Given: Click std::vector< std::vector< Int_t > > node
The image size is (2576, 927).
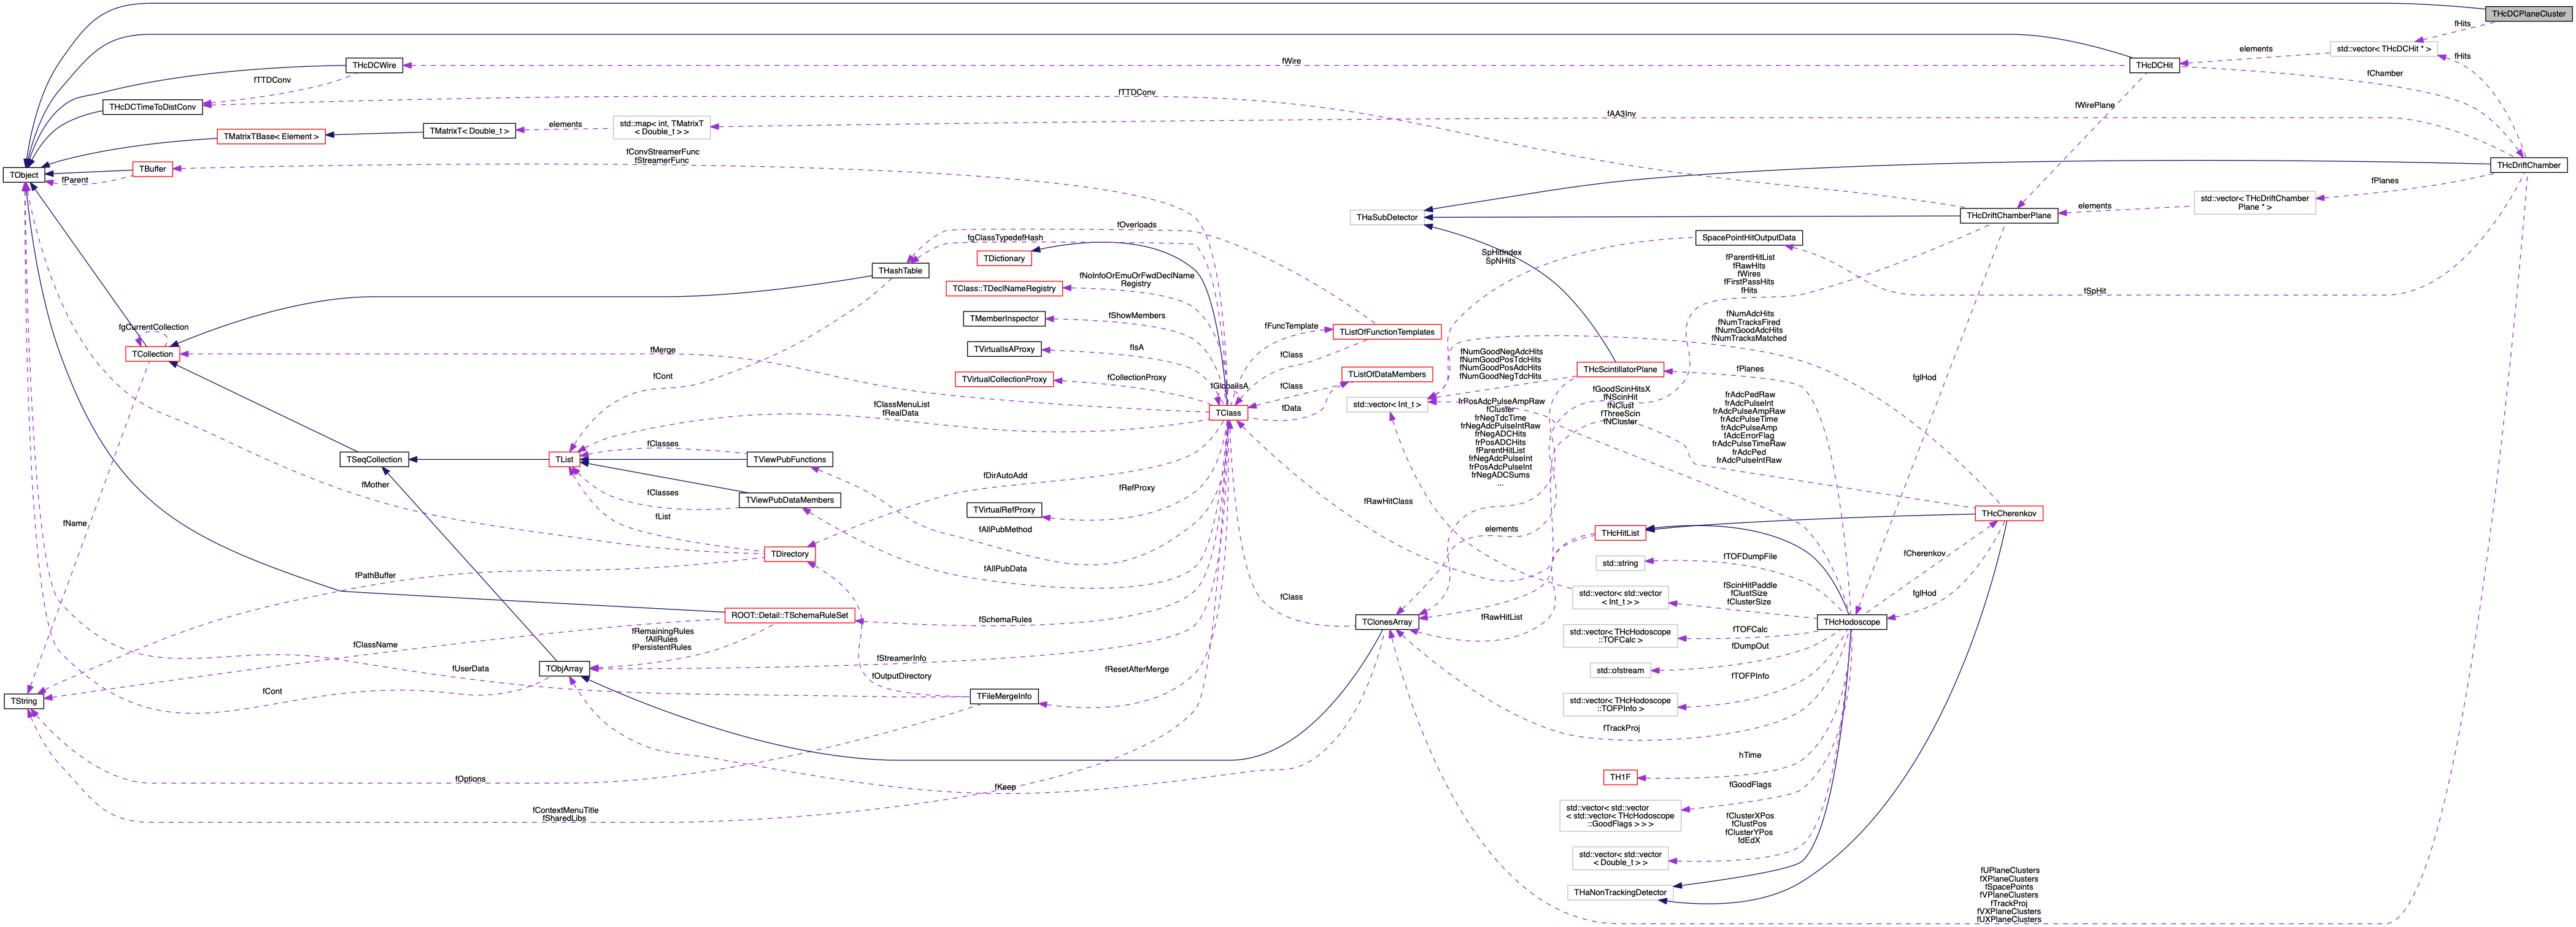Looking at the screenshot, I should tap(1620, 597).
